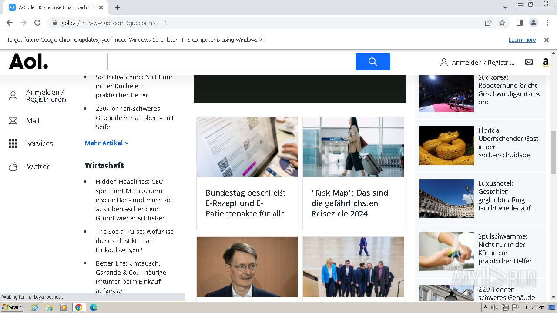Toggle Chrome side panel
The width and height of the screenshot is (557, 313).
coord(519,23)
